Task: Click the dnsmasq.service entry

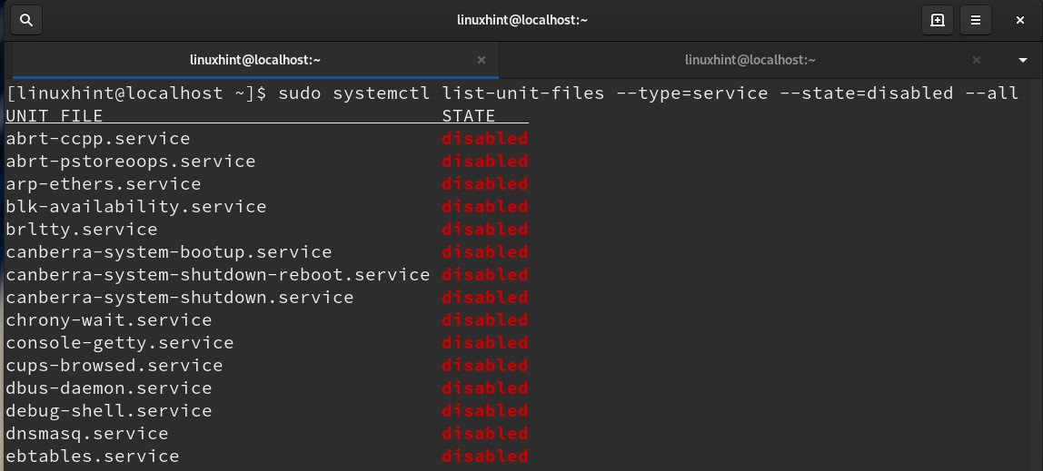Action: click(87, 434)
